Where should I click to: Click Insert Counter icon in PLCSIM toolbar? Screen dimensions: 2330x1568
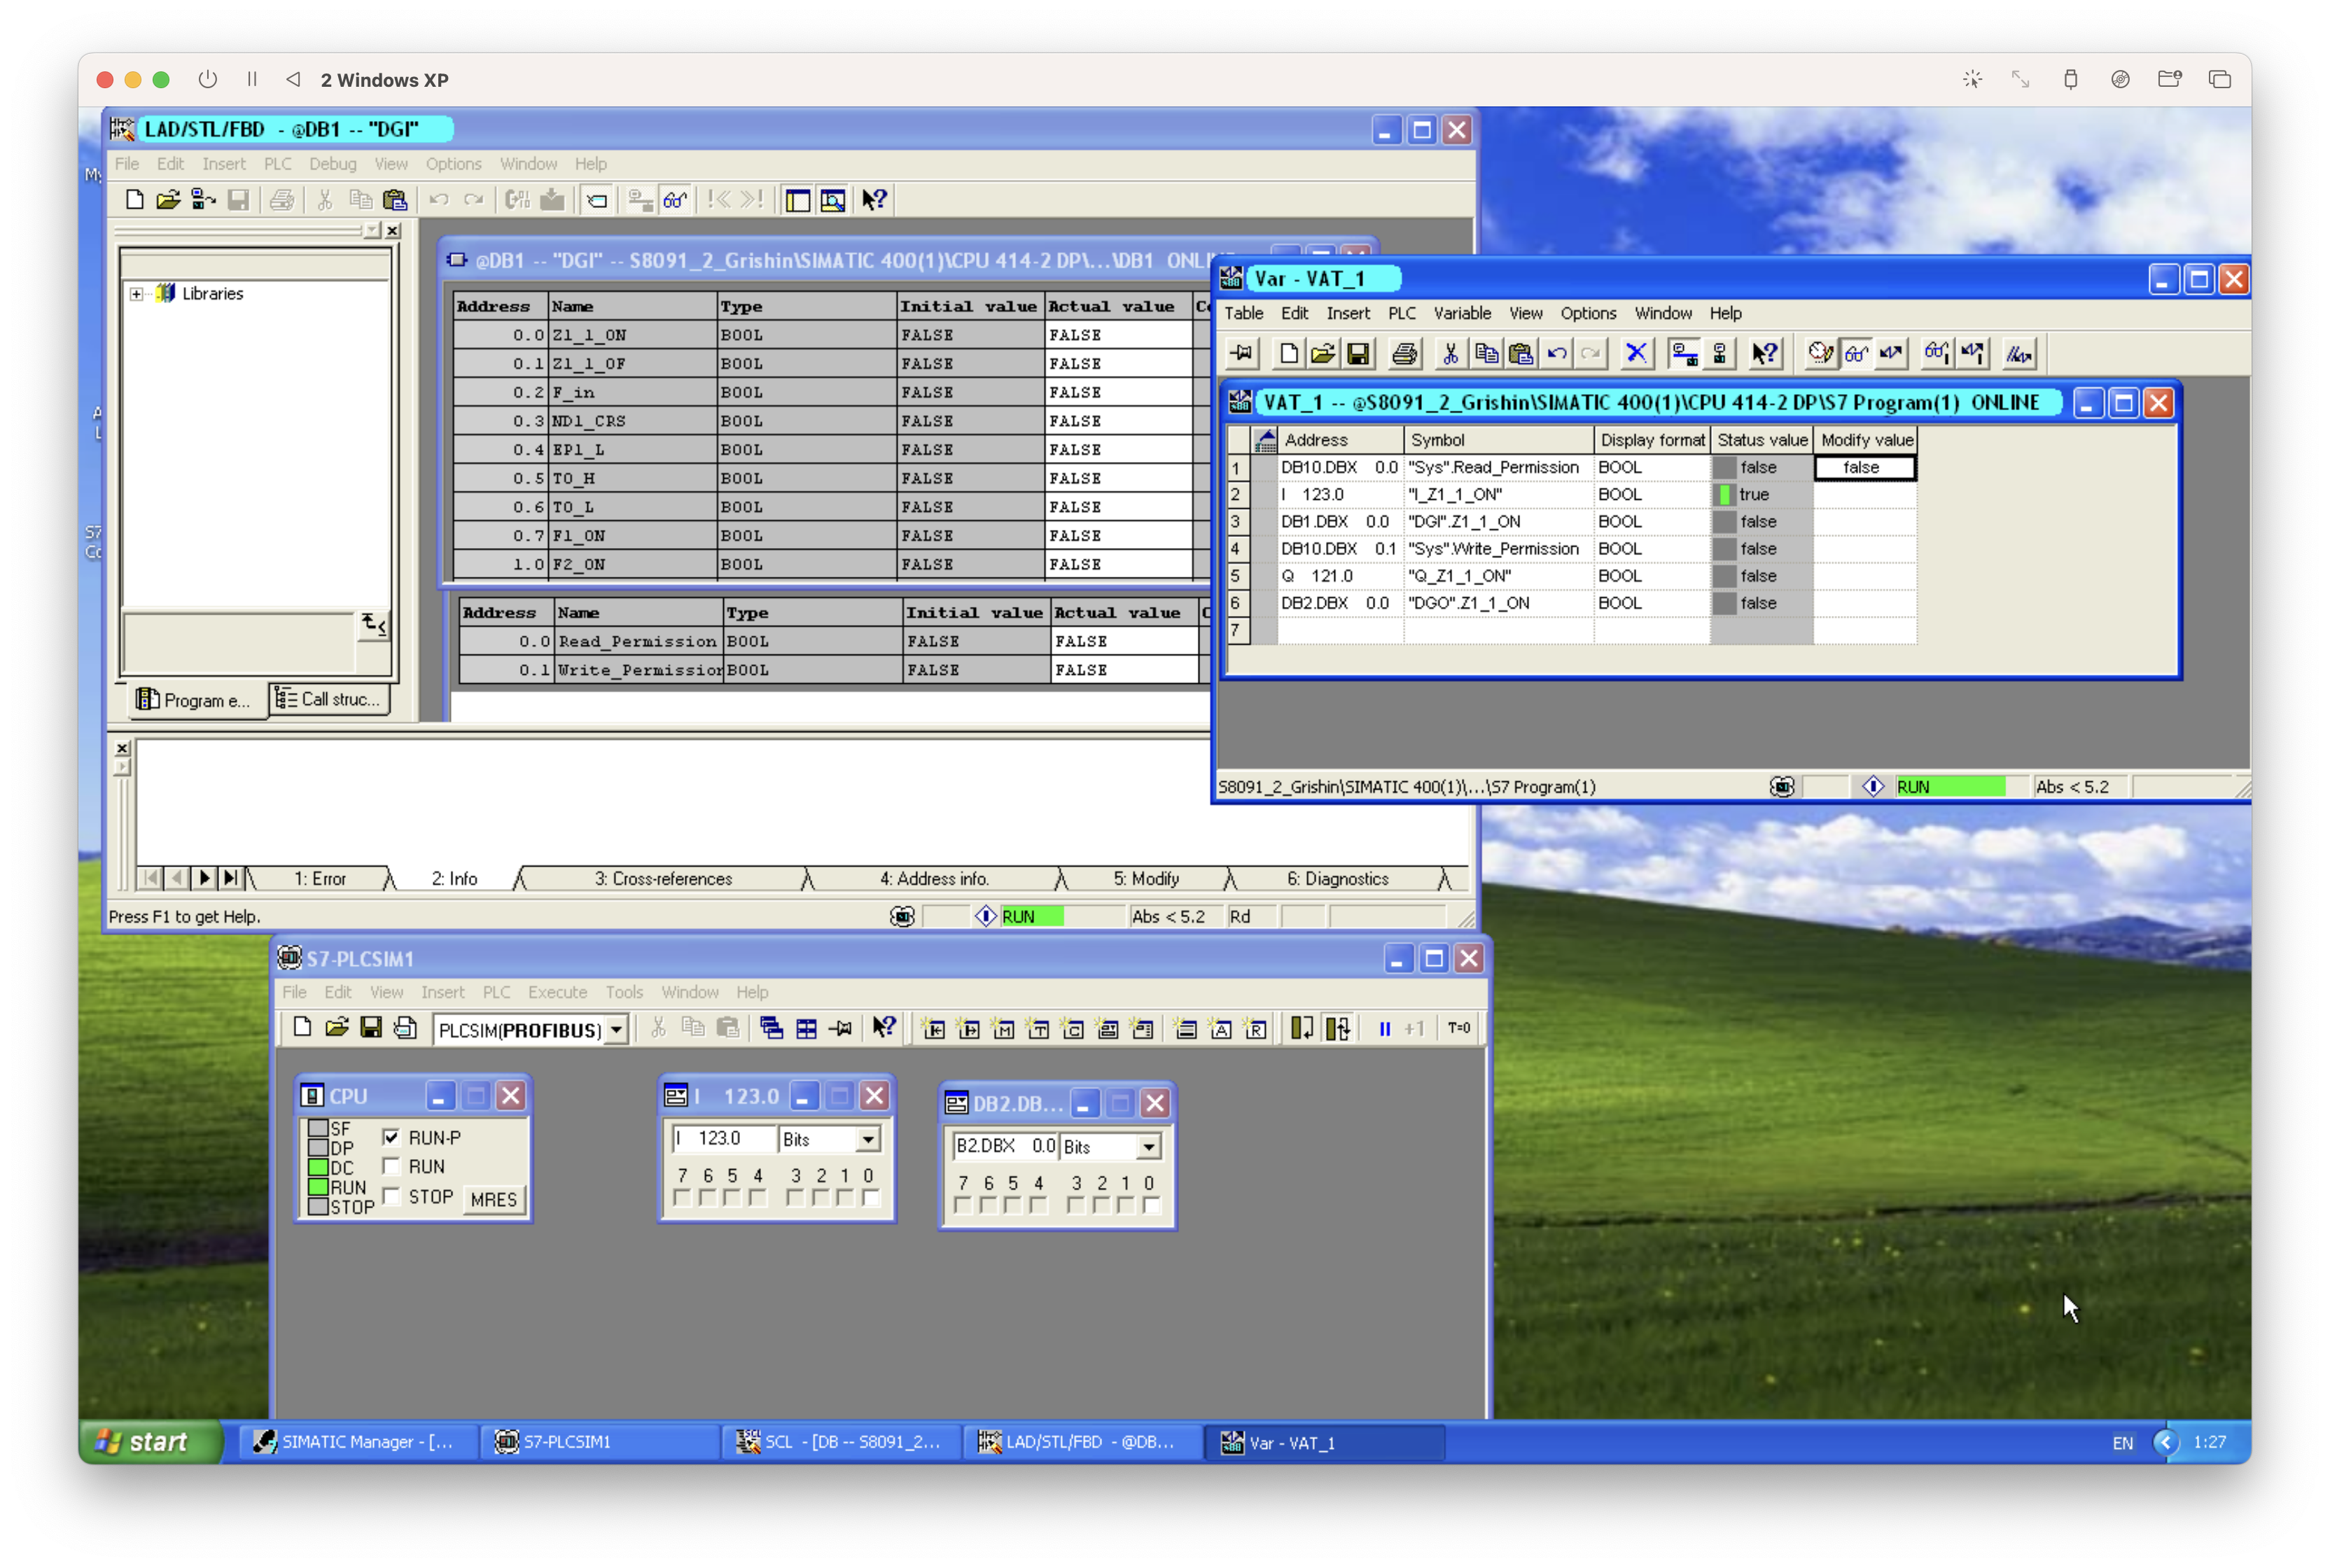(1073, 1028)
